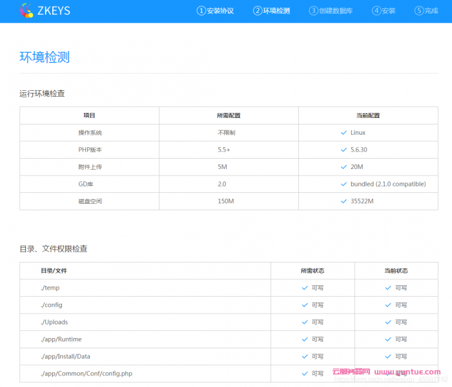Click the ./app/Common/Conf/config.php file row
Viewport: 452px width, 387px height.
(x=87, y=373)
